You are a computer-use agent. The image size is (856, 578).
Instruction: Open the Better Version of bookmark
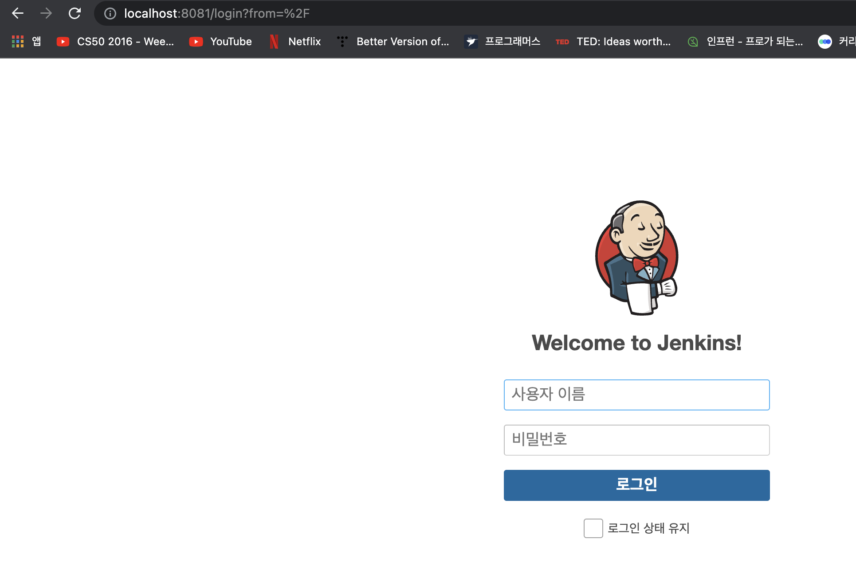[x=393, y=42]
